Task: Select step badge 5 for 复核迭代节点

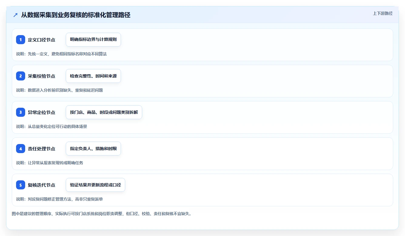Action: point(21,185)
